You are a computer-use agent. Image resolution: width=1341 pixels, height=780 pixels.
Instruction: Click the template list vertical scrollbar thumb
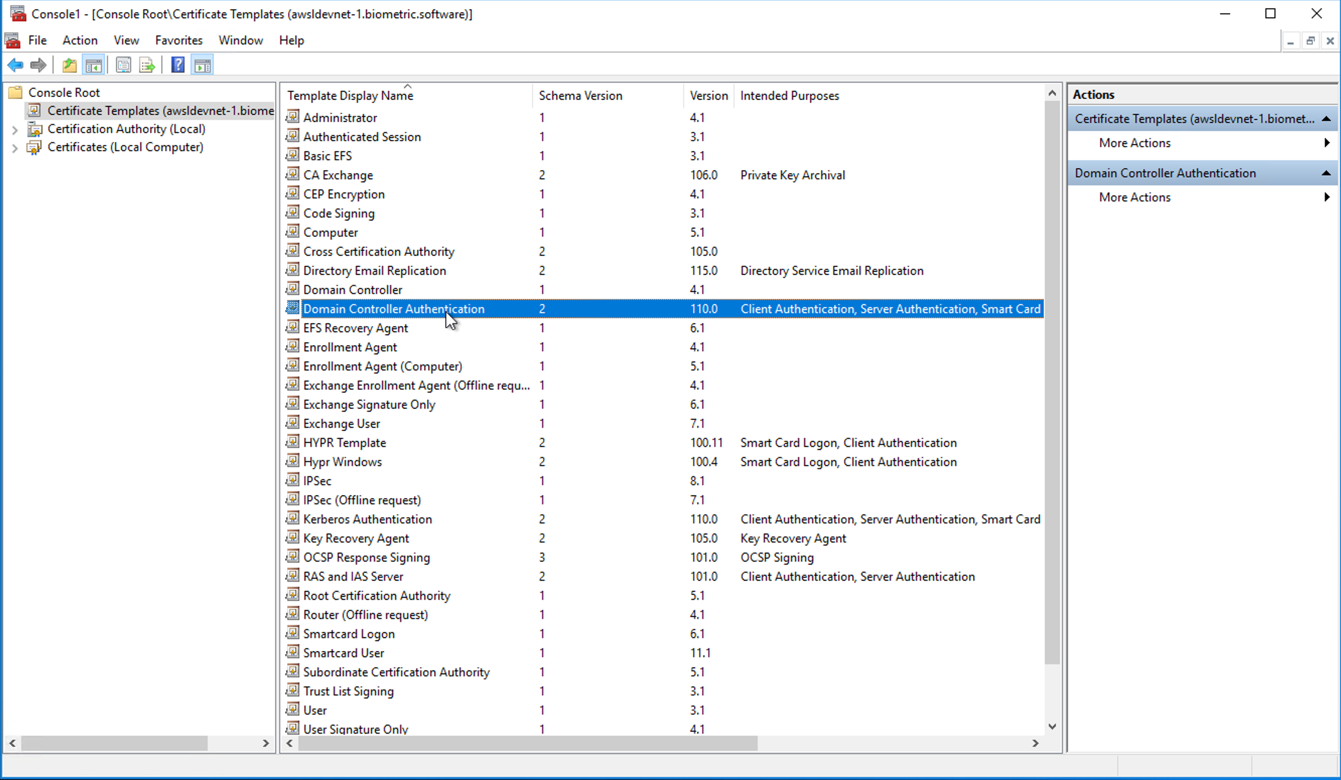pyautogui.click(x=1052, y=383)
